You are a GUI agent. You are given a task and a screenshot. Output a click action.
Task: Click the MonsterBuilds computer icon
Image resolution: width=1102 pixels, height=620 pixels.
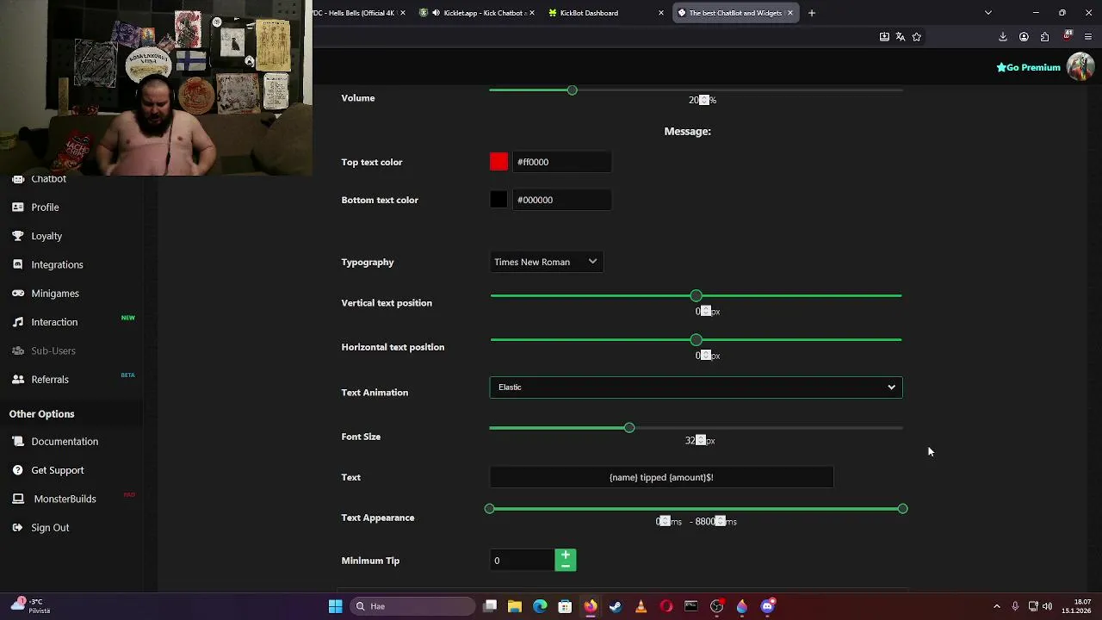coord(18,499)
